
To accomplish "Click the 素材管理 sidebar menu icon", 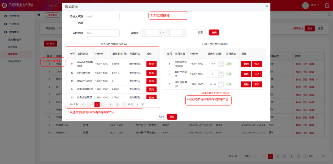I will [6, 16].
